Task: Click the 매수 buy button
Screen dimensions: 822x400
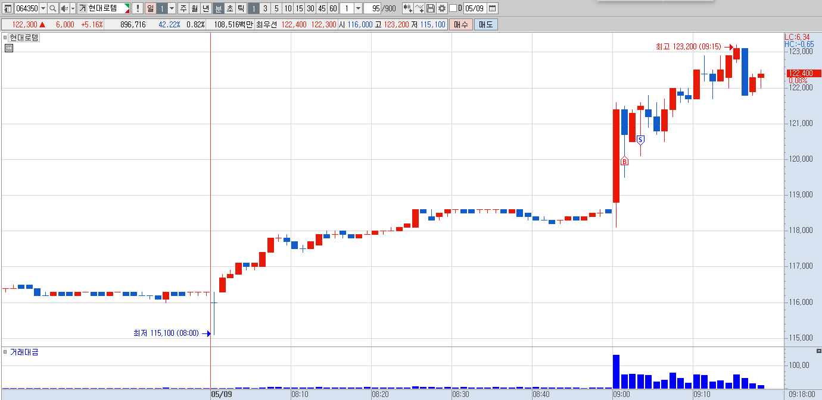Action: 461,24
